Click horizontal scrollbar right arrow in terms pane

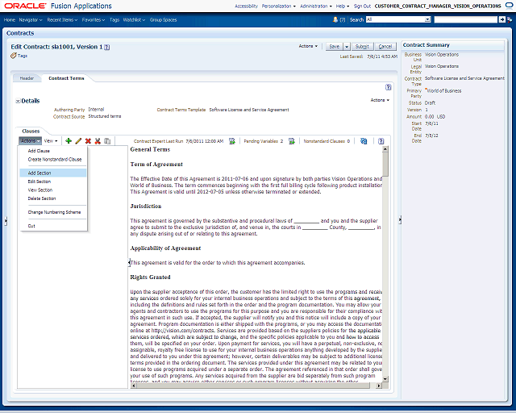click(x=379, y=386)
